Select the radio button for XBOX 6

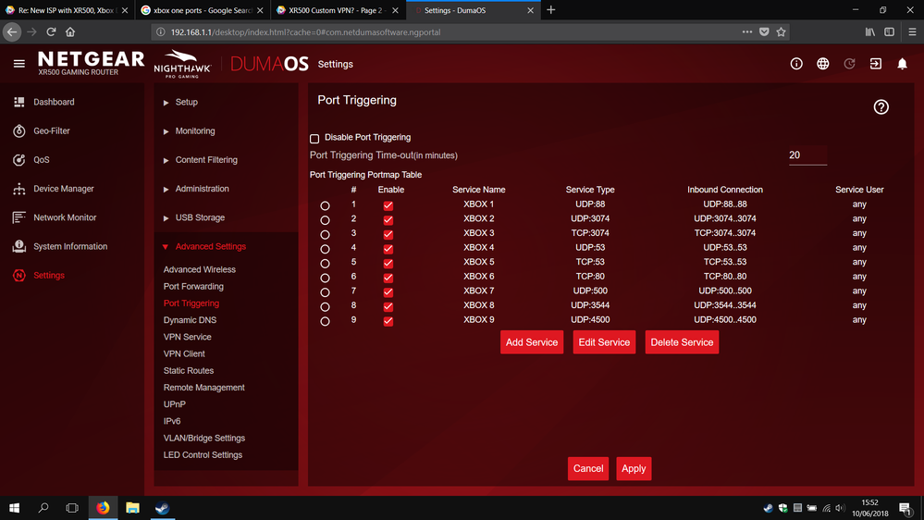click(x=325, y=278)
